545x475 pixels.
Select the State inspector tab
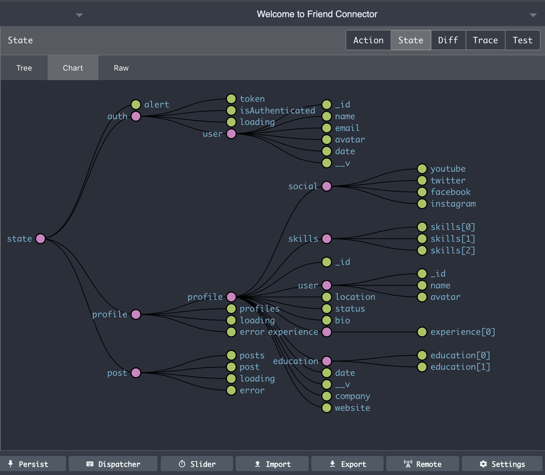pos(411,40)
